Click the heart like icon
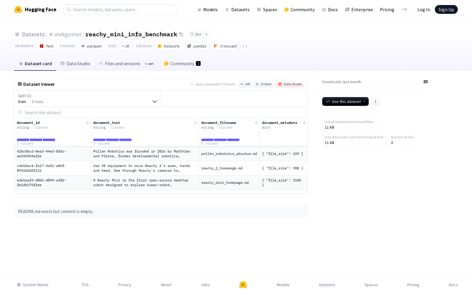This screenshot has width=472, height=295. (x=192, y=34)
